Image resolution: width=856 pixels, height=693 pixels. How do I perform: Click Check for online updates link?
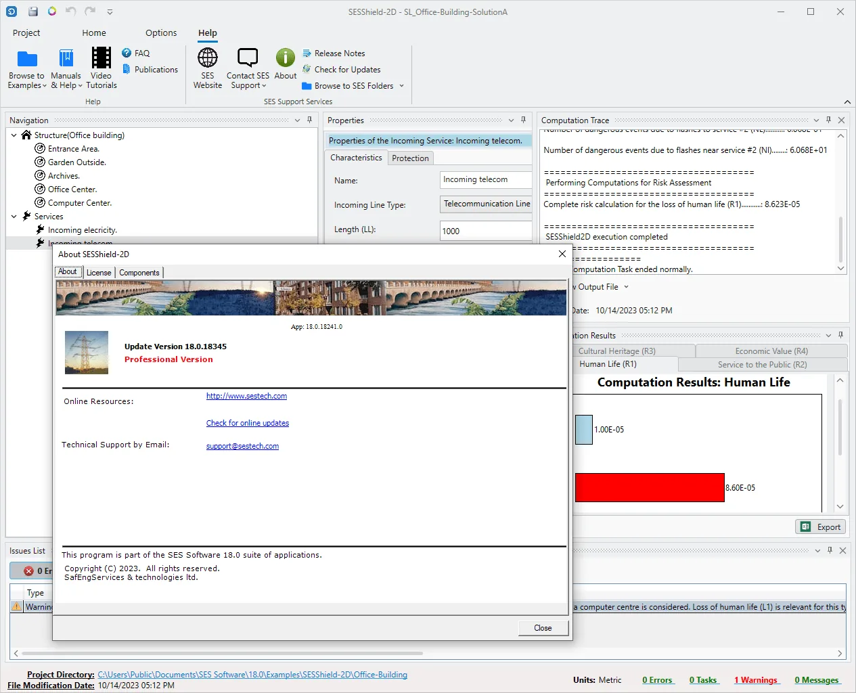point(248,423)
